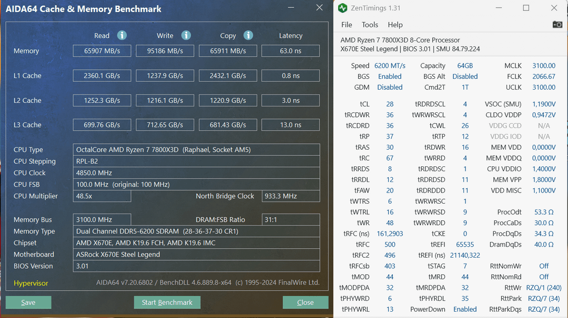Minimize the ZenTimings window
The width and height of the screenshot is (568, 318).
pos(499,8)
